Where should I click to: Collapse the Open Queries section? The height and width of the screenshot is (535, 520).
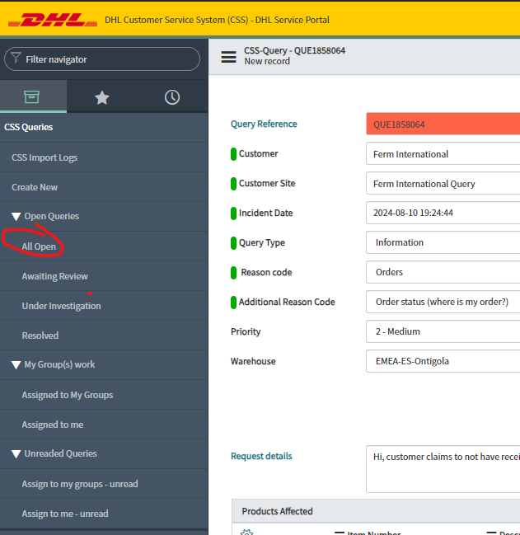click(x=16, y=216)
